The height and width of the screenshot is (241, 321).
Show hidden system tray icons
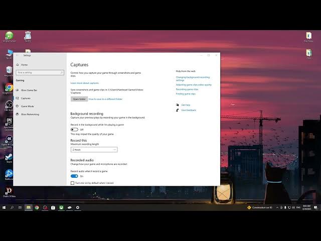277,207
